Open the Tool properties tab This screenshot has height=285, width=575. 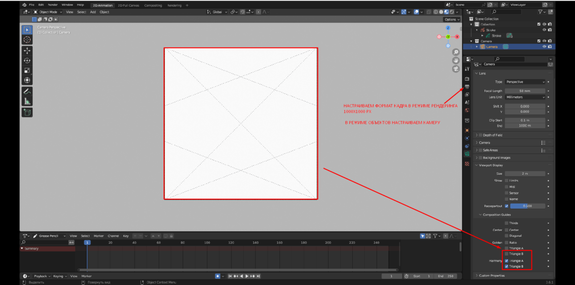point(467,69)
